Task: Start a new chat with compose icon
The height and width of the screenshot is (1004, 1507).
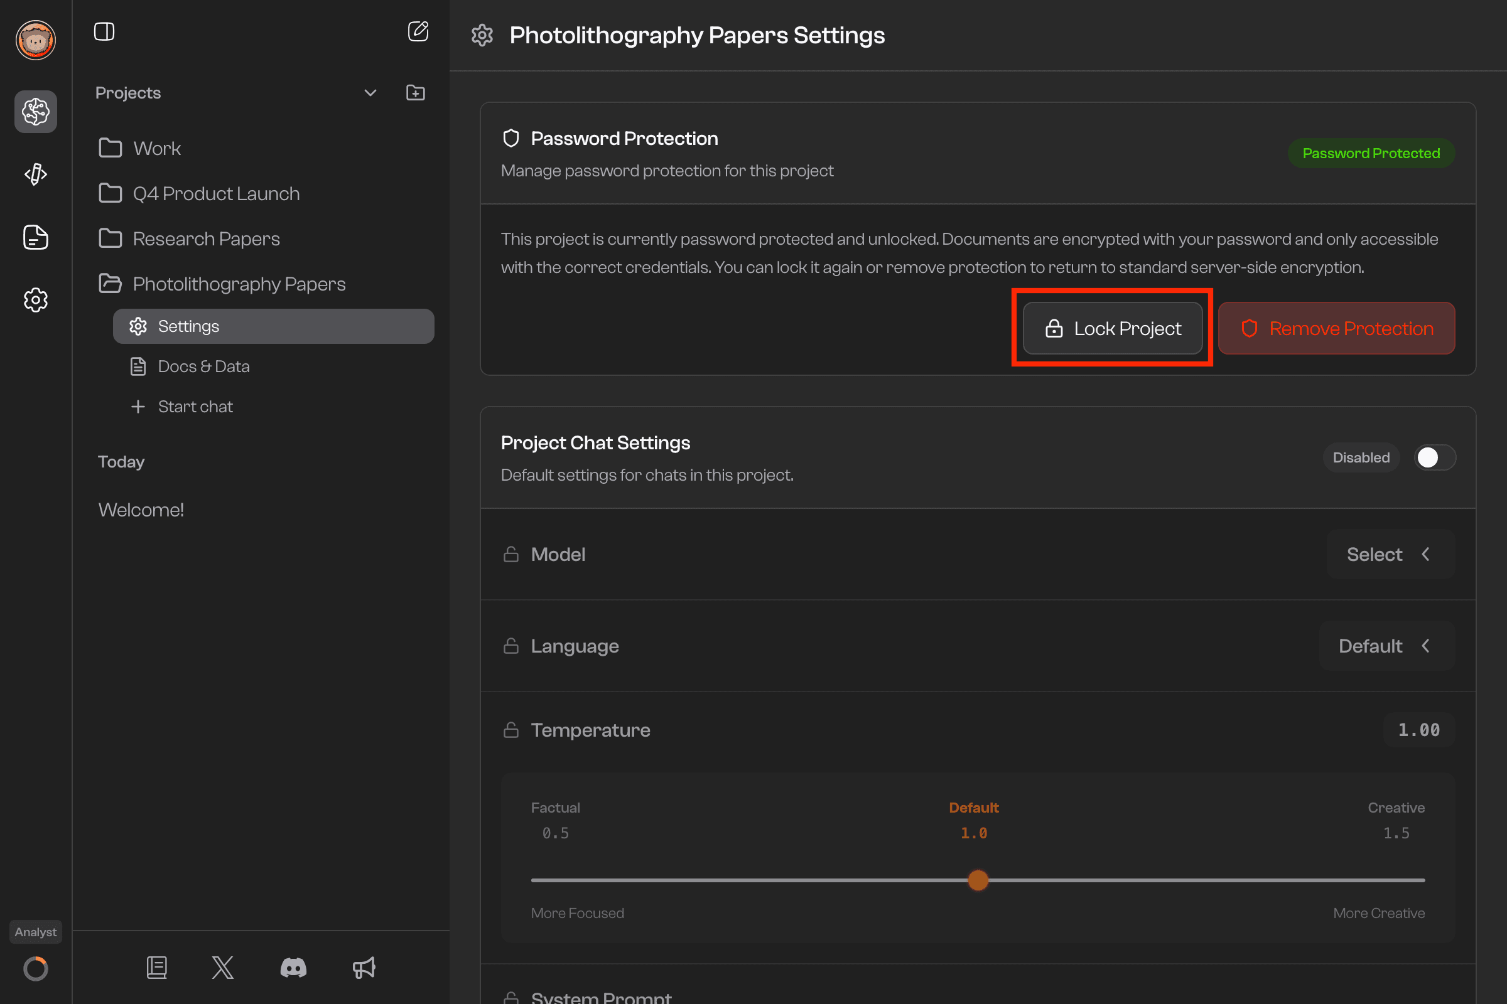Action: click(x=418, y=31)
